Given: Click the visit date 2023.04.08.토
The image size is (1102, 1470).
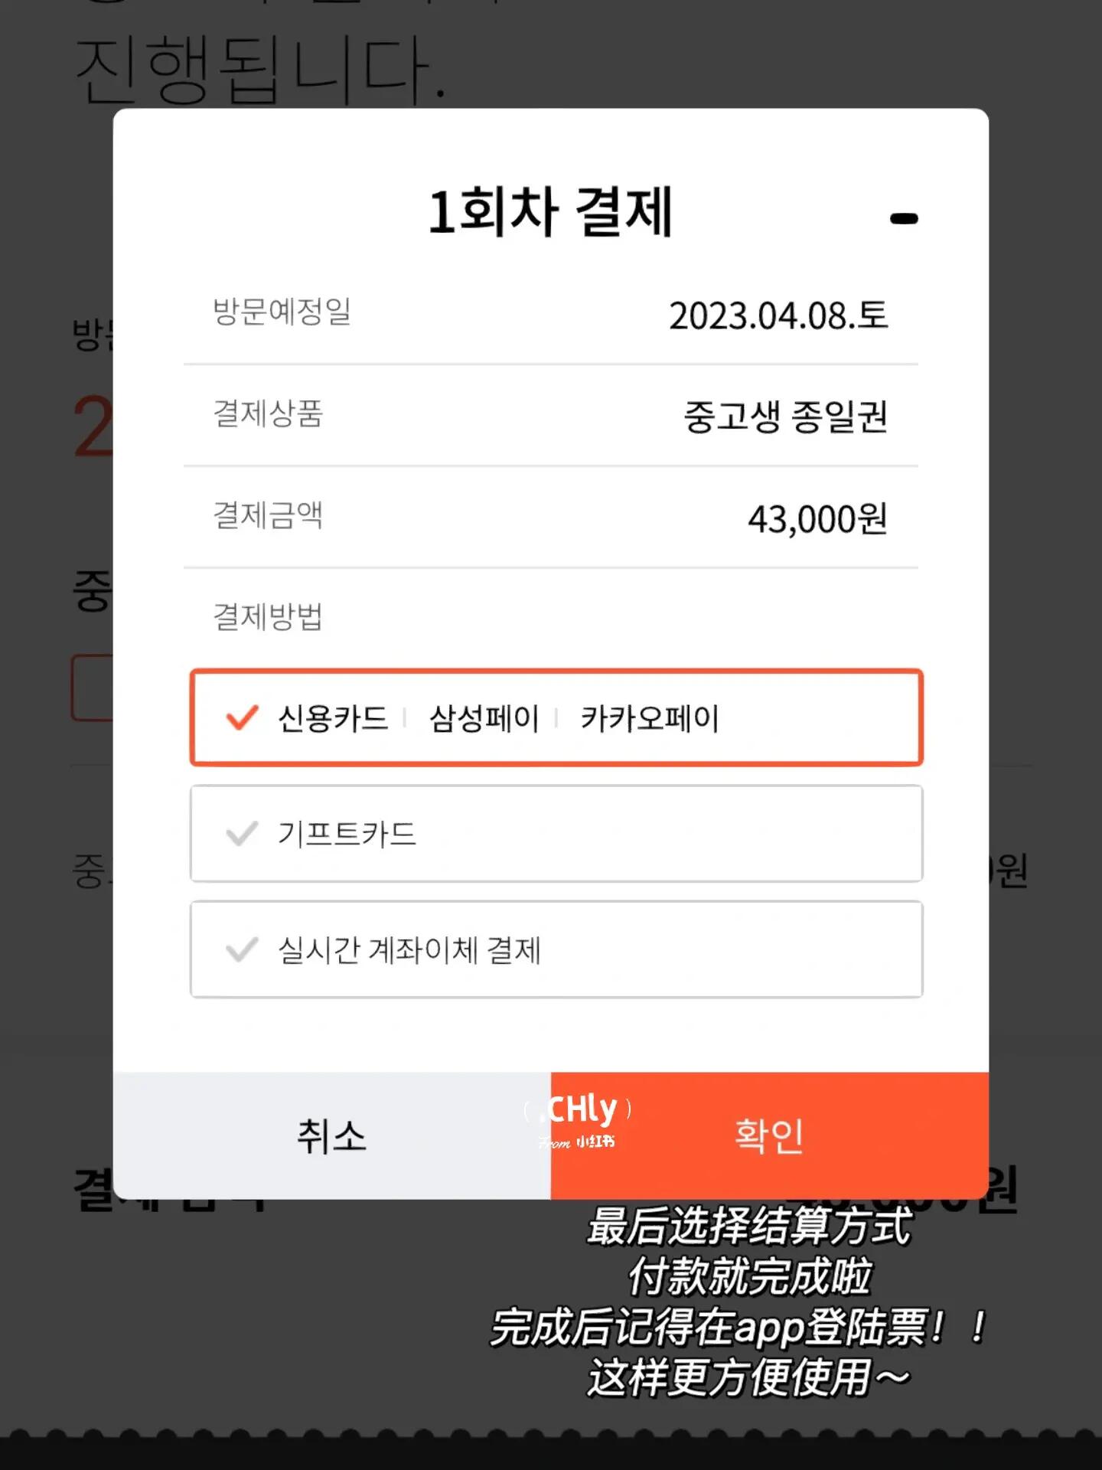Looking at the screenshot, I should coord(778,315).
